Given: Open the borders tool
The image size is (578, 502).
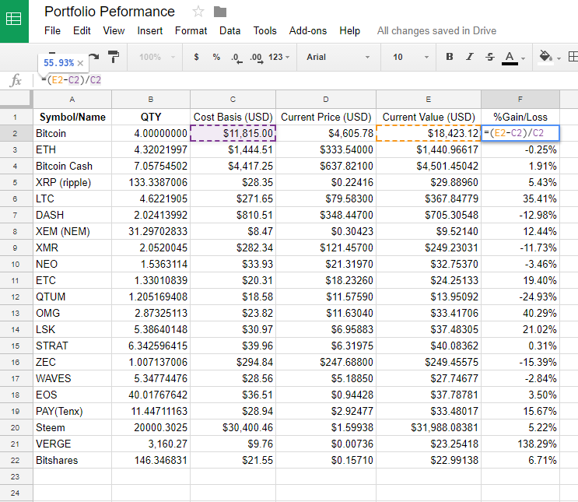Looking at the screenshot, I should click(x=573, y=57).
